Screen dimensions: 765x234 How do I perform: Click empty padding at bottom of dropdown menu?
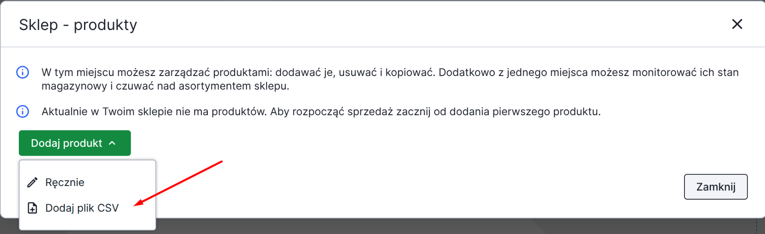tap(87, 223)
